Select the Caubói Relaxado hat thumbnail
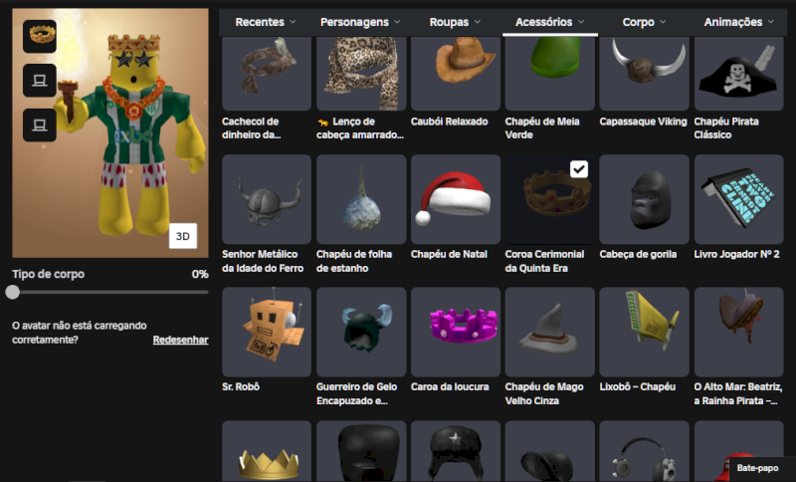The image size is (796, 482). pyautogui.click(x=456, y=73)
